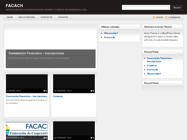Click the Ultimas entradas widget heading
The height and width of the screenshot is (140, 187).
(110, 27)
